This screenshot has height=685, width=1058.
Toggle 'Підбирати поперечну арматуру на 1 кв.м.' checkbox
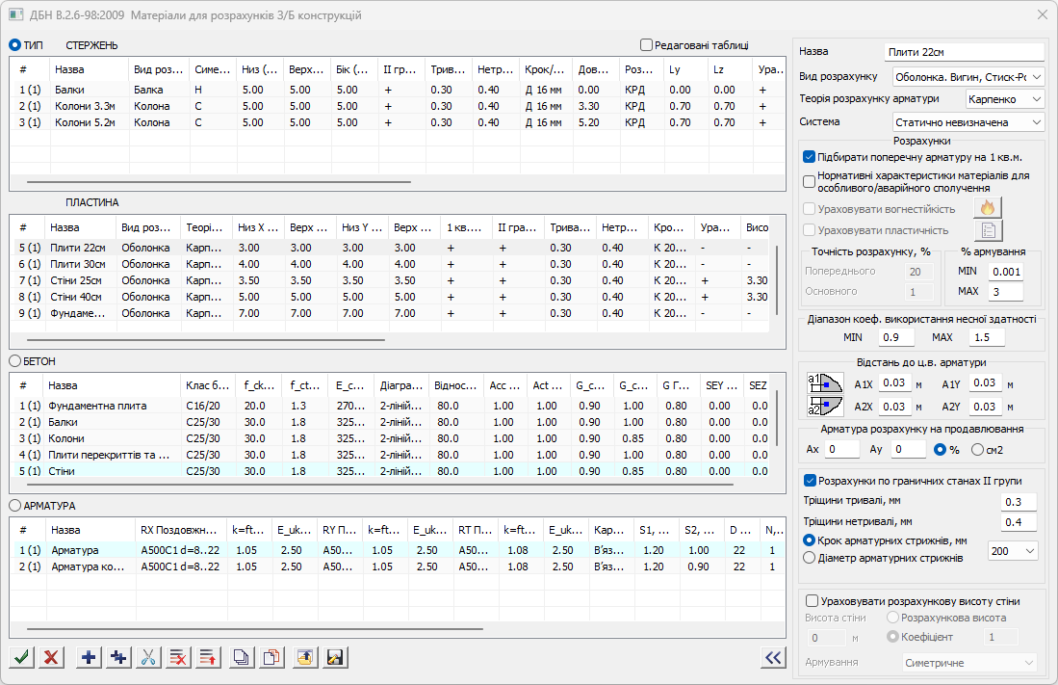tap(810, 157)
